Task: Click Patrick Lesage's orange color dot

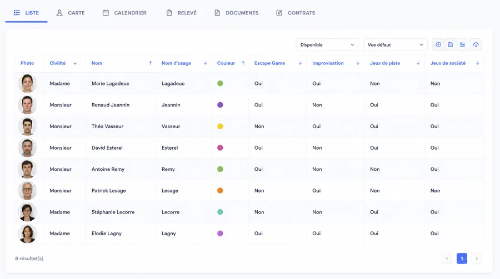Action: (220, 190)
